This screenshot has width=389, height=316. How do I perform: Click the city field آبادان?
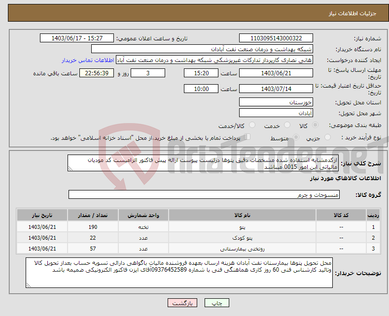276,113
